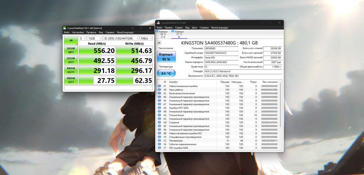Open Настройки menu in CrystalDiskMark
The width and height of the screenshot is (364, 175).
[78, 32]
